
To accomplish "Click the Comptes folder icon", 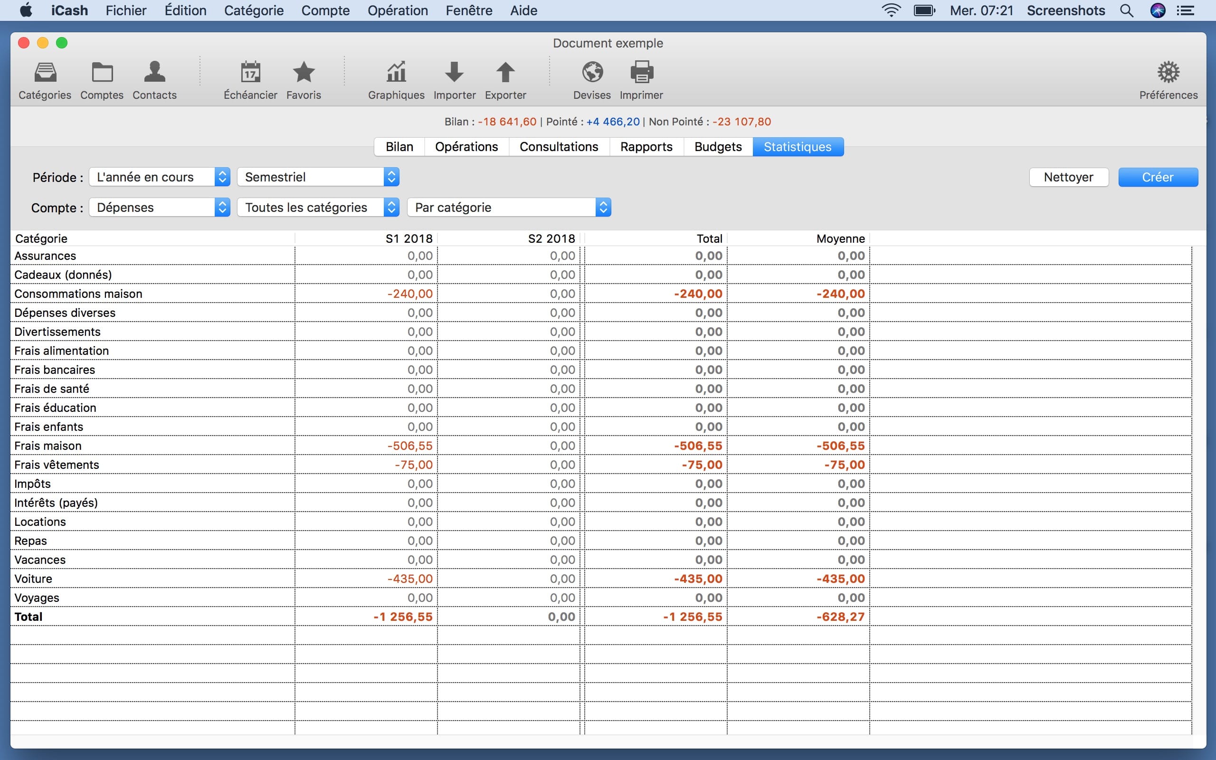I will pyautogui.click(x=102, y=73).
